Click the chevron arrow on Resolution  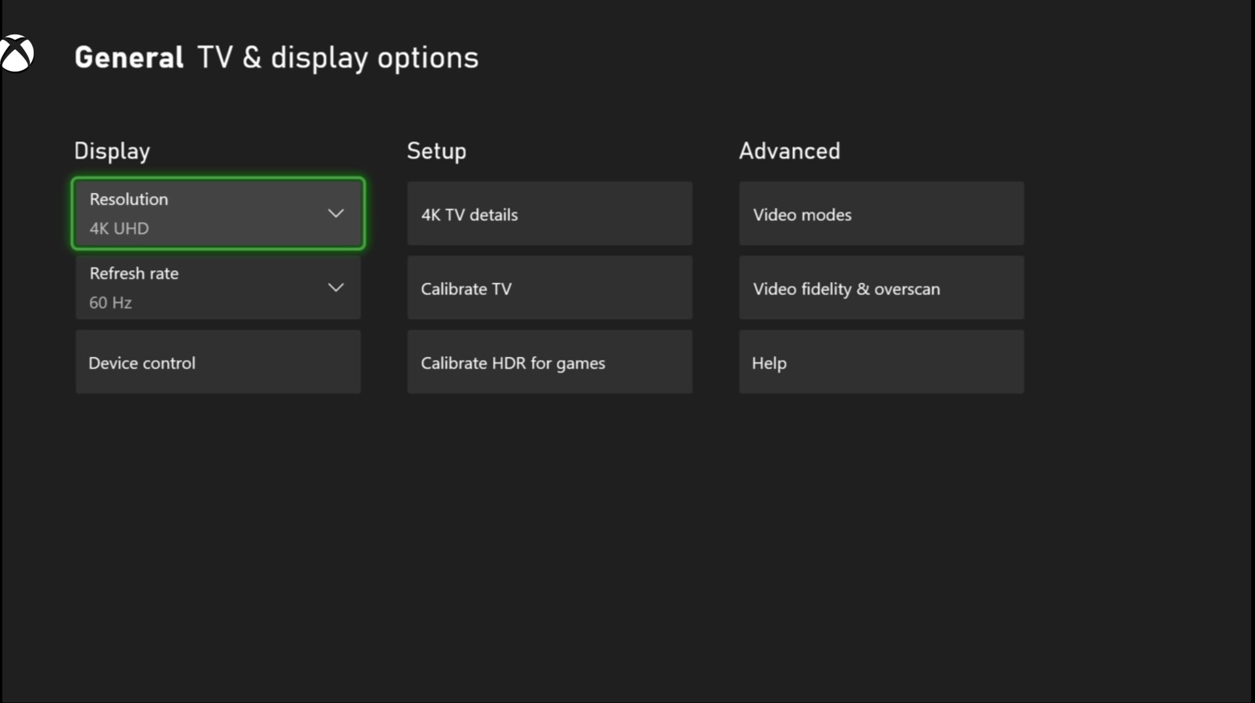pos(335,214)
